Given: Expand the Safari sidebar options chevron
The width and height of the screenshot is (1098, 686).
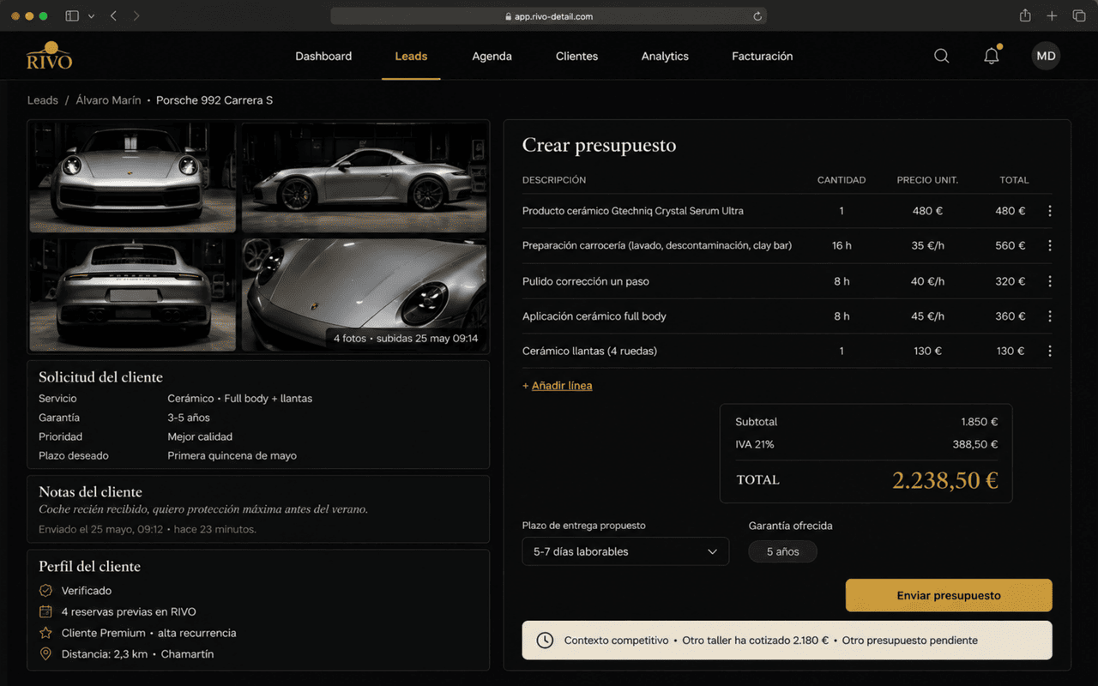Looking at the screenshot, I should click(91, 16).
